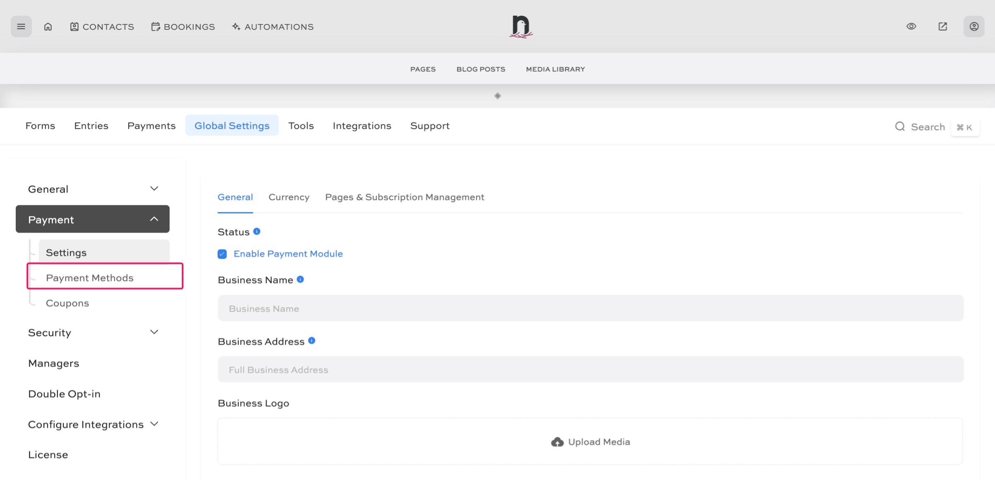Viewport: 995px width, 480px height.
Task: Open the user account icon
Action: 974,26
